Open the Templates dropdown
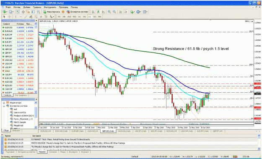The height and width of the screenshot is (159, 262). tap(145, 12)
